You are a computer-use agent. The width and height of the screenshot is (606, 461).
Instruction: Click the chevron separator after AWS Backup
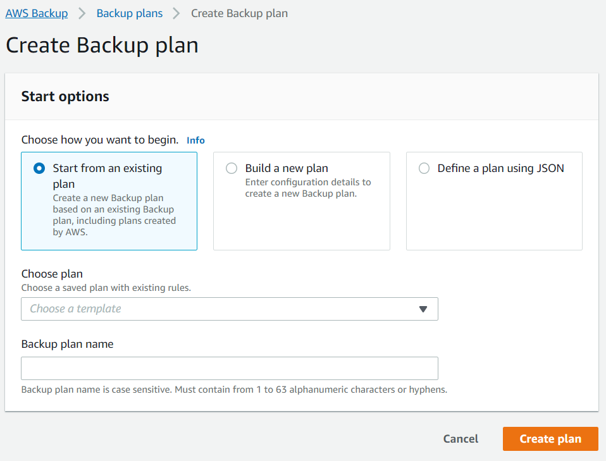pyautogui.click(x=82, y=13)
